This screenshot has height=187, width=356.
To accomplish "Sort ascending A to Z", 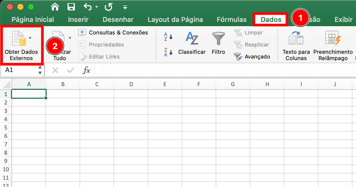I will pos(168,37).
